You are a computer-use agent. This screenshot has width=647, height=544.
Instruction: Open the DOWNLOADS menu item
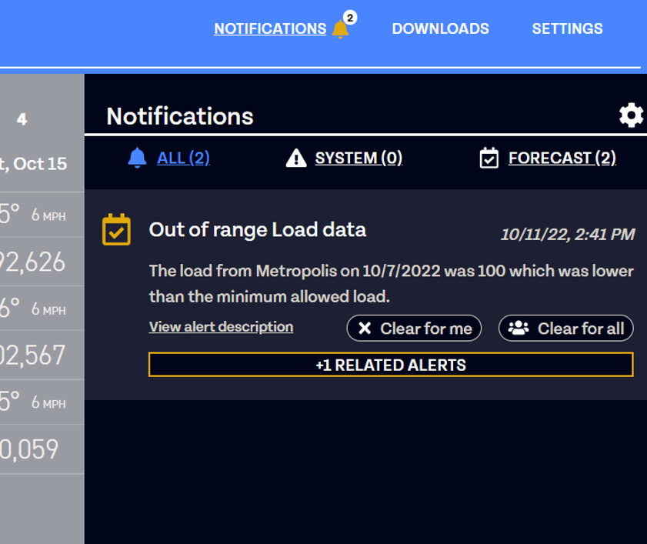pyautogui.click(x=440, y=28)
